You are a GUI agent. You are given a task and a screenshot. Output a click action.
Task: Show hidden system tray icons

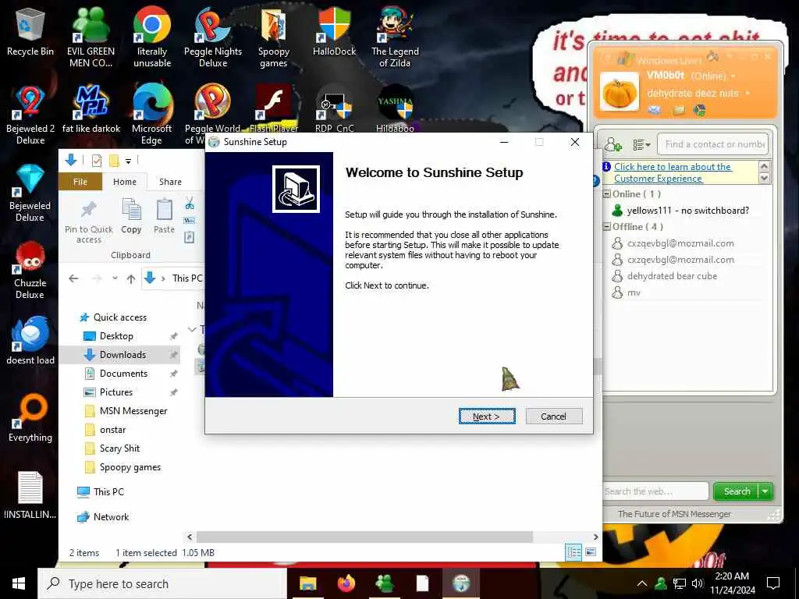tap(642, 583)
